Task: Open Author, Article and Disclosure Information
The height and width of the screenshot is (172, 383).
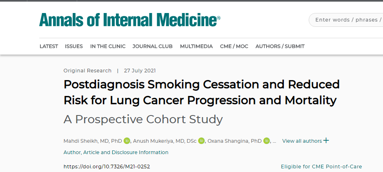Action: (x=116, y=152)
